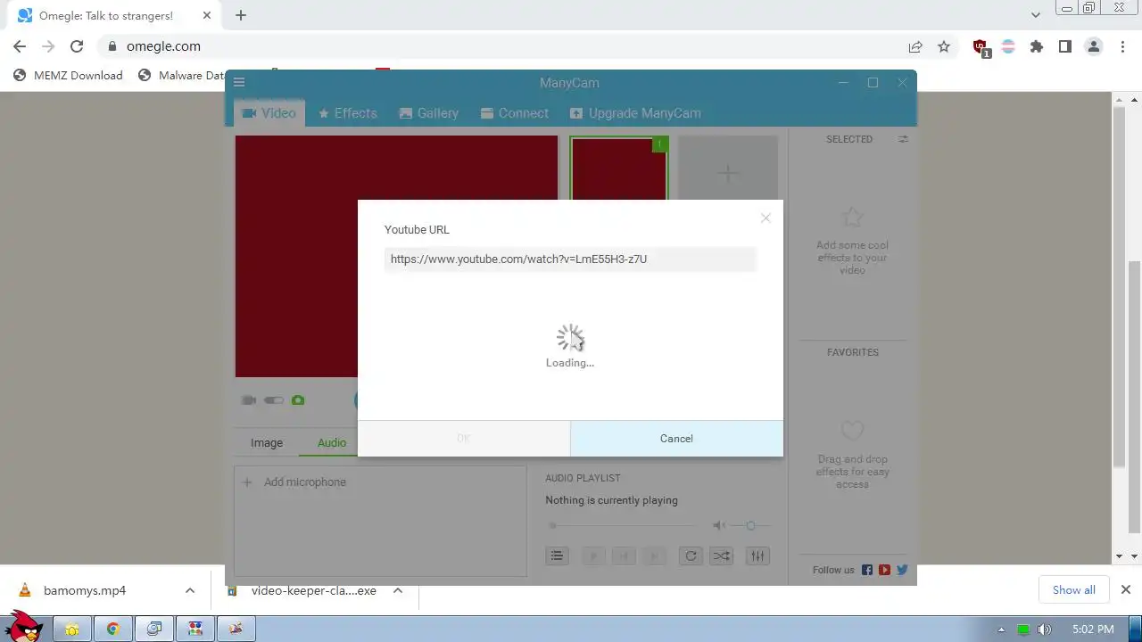Screen dimensions: 1142x642
Task: Switch to ManyCam Video tab
Action: coord(269,113)
